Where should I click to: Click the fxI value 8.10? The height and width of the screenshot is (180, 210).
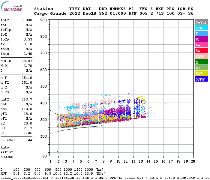coord(28,44)
